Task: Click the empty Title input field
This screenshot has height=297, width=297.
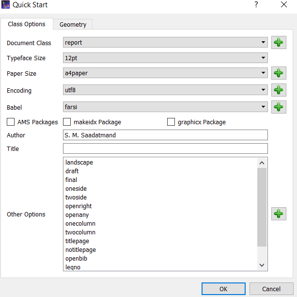Action: [165, 148]
